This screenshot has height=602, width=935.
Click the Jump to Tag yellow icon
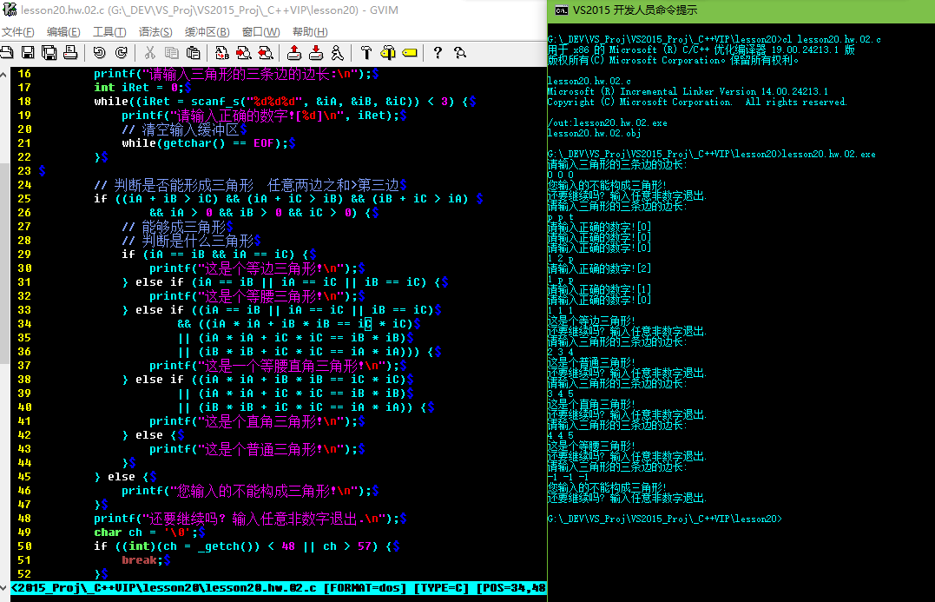tap(409, 53)
